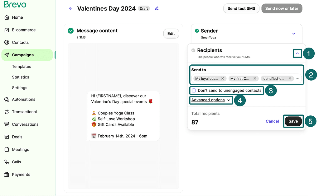Expand the Sender section chevron

tap(293, 34)
